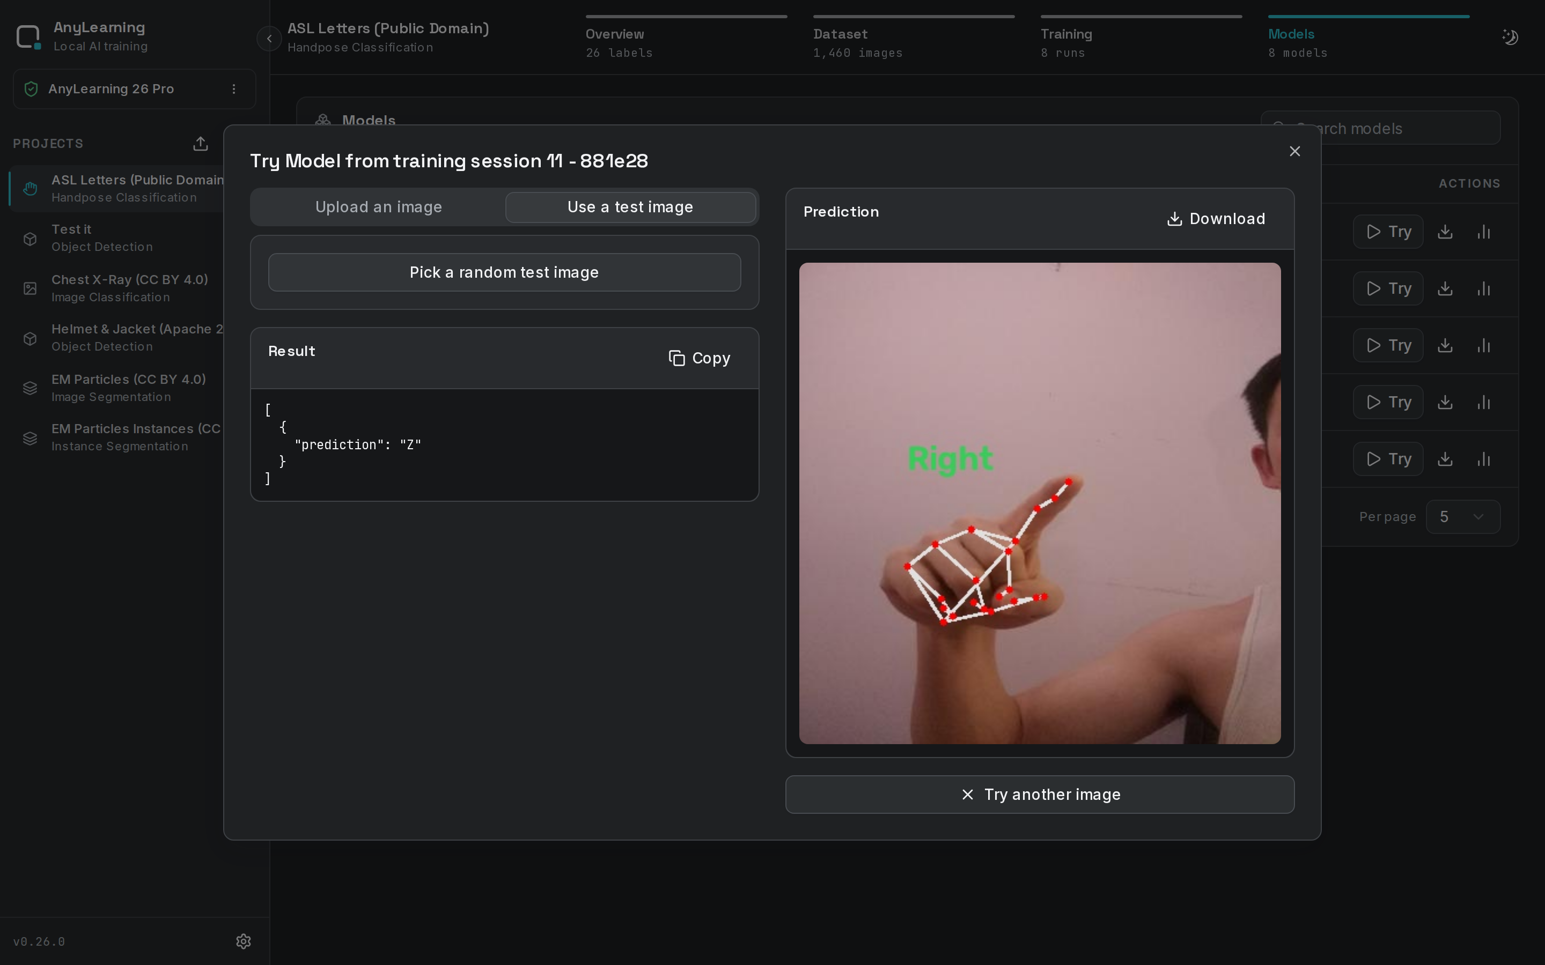Click the "prediction": "Z" result line
This screenshot has height=965, width=1545.
[x=357, y=445]
